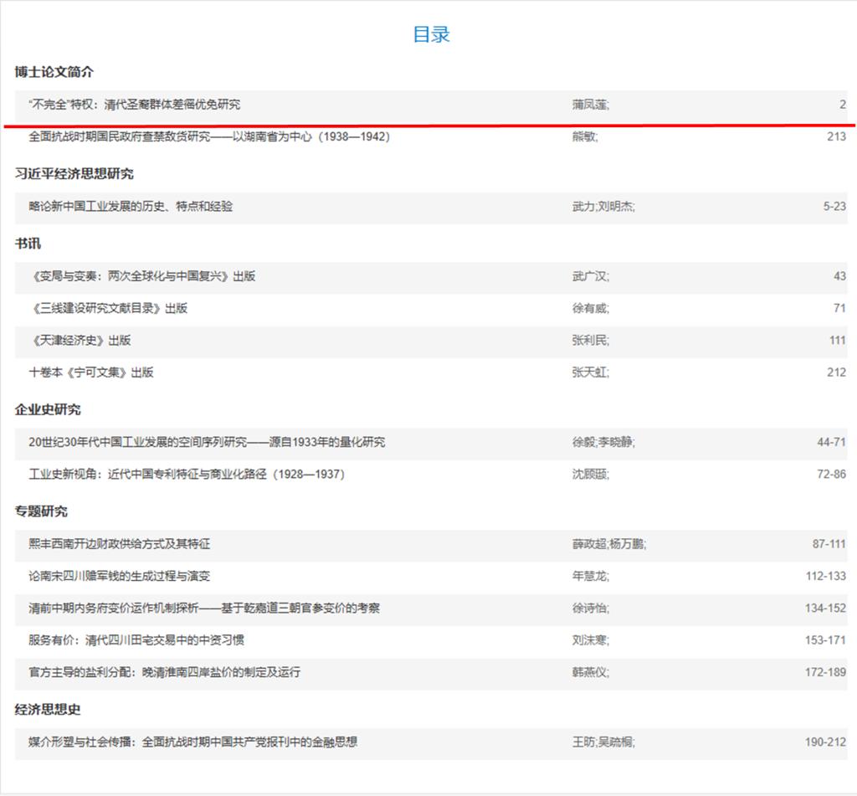This screenshot has height=796, width=857.
Task: Open 略论新中国工业发展的历史、特点和经验
Action: (131, 207)
